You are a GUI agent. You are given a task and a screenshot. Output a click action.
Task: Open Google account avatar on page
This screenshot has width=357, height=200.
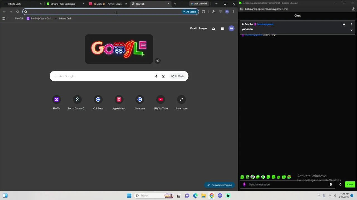click(x=231, y=28)
